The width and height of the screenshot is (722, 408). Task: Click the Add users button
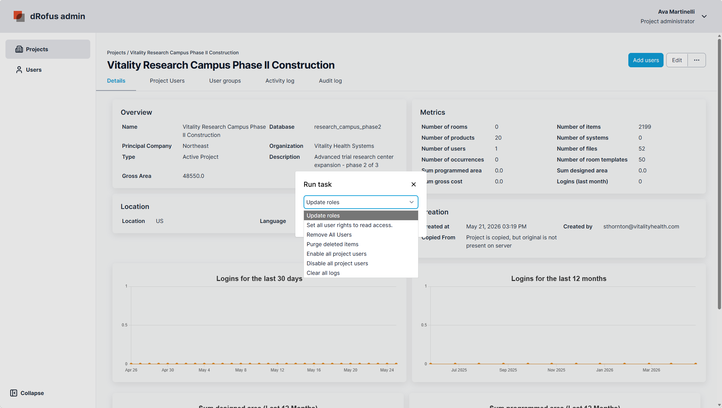(x=646, y=60)
